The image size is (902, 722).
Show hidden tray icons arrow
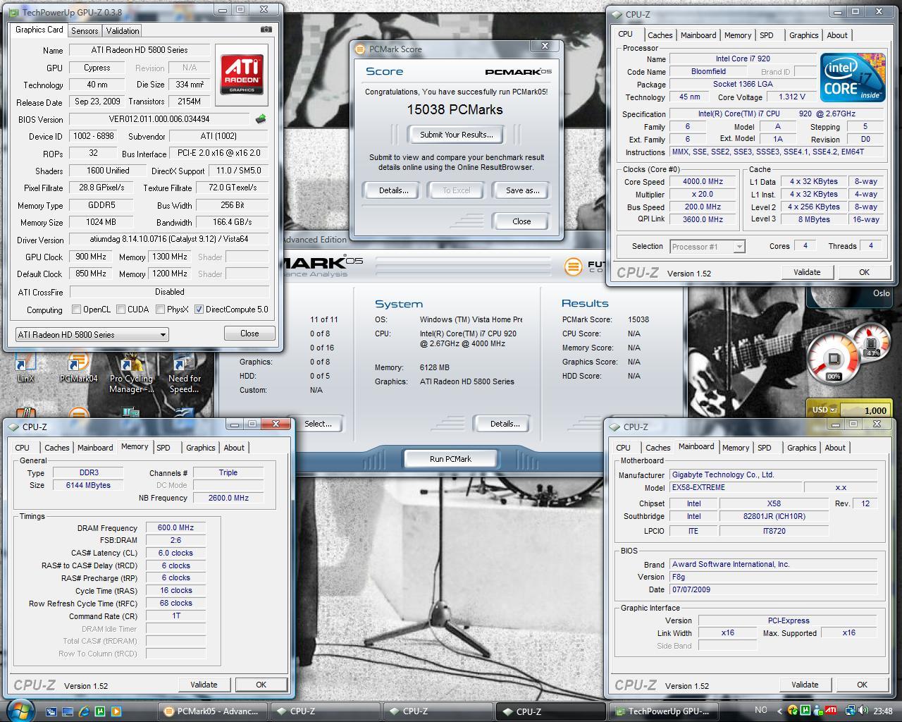click(779, 711)
